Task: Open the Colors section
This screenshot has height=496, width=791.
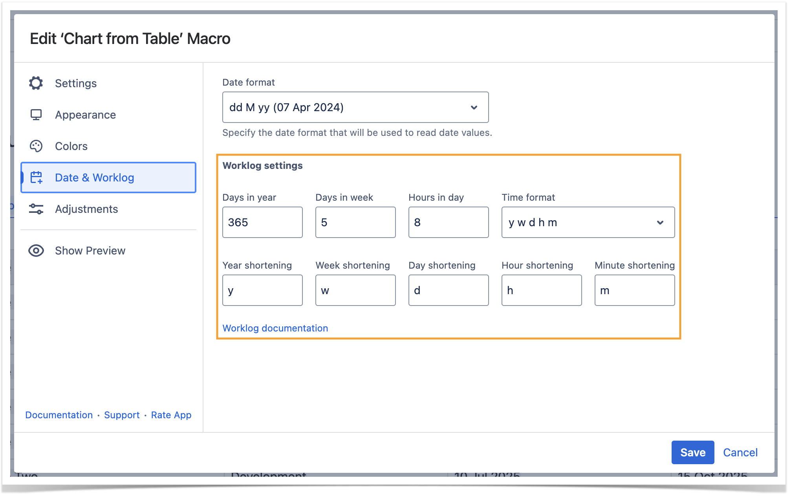Action: coord(71,146)
